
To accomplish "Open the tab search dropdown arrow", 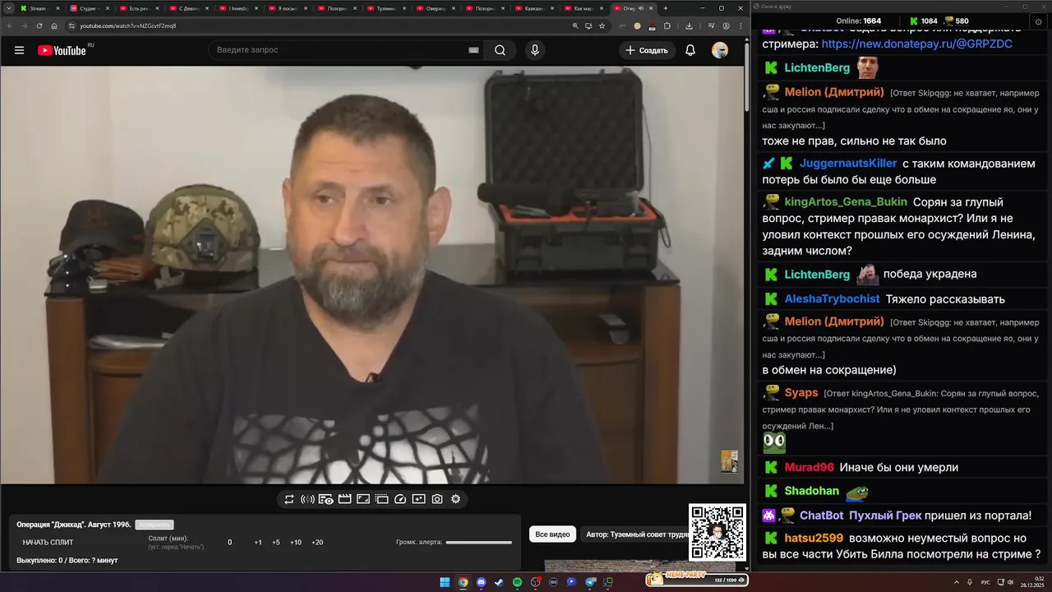I will 8,8.
